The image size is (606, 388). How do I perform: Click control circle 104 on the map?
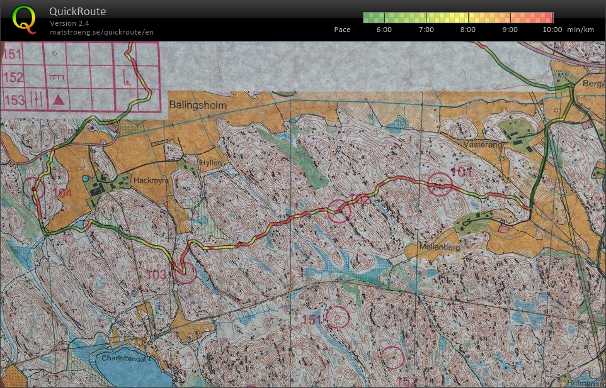33,188
